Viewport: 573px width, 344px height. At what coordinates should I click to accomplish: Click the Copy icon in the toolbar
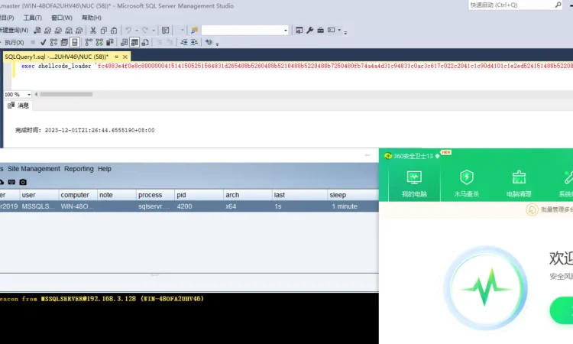click(x=103, y=31)
